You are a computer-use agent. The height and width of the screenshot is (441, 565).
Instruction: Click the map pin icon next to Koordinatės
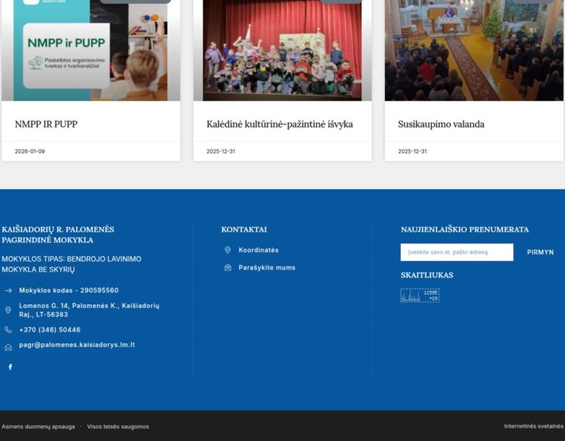coord(227,250)
